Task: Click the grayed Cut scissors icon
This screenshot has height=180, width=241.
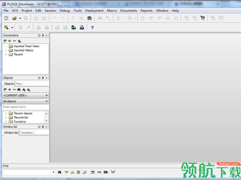Action: (73, 18)
